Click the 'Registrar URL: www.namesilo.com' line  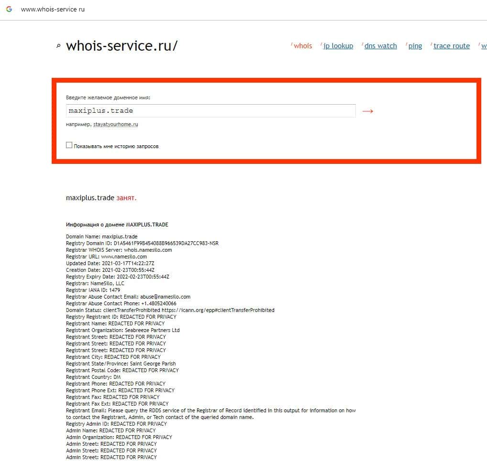click(107, 257)
